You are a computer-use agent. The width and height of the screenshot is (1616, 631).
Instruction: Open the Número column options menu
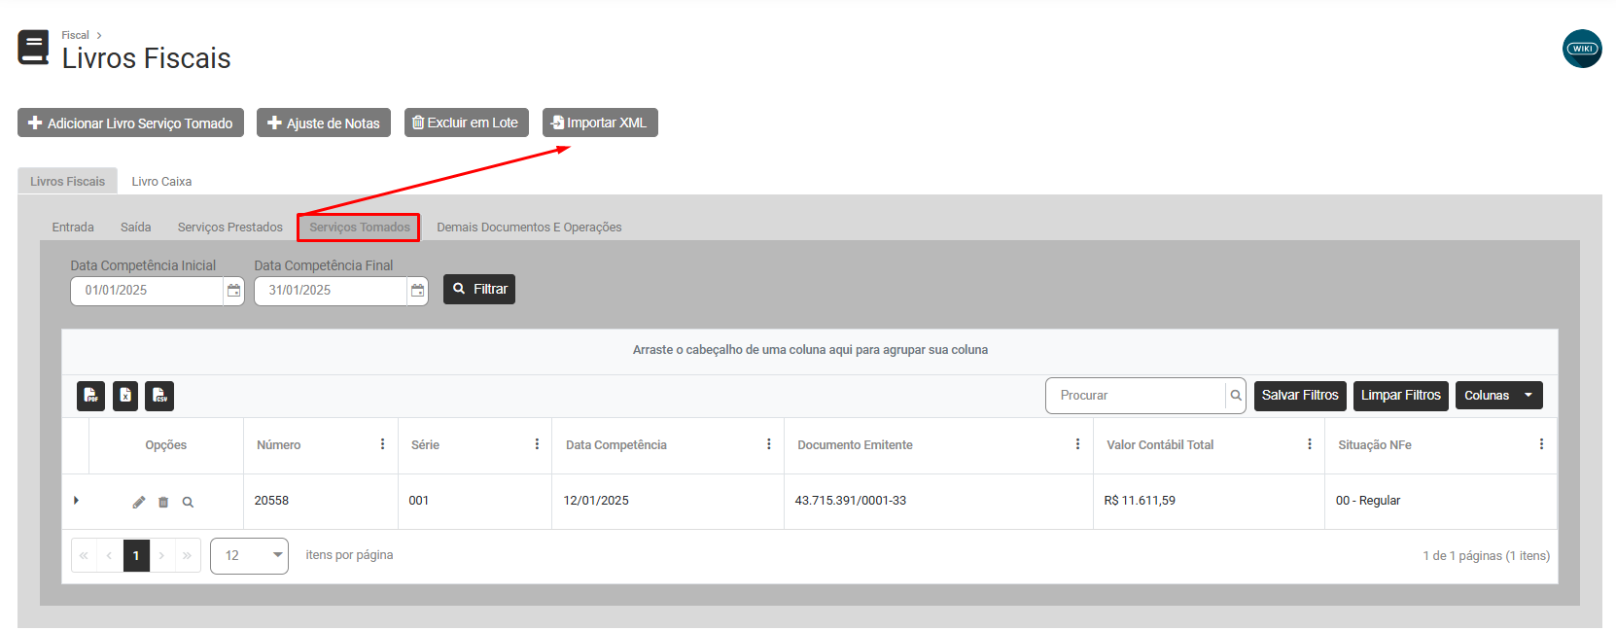click(x=382, y=444)
